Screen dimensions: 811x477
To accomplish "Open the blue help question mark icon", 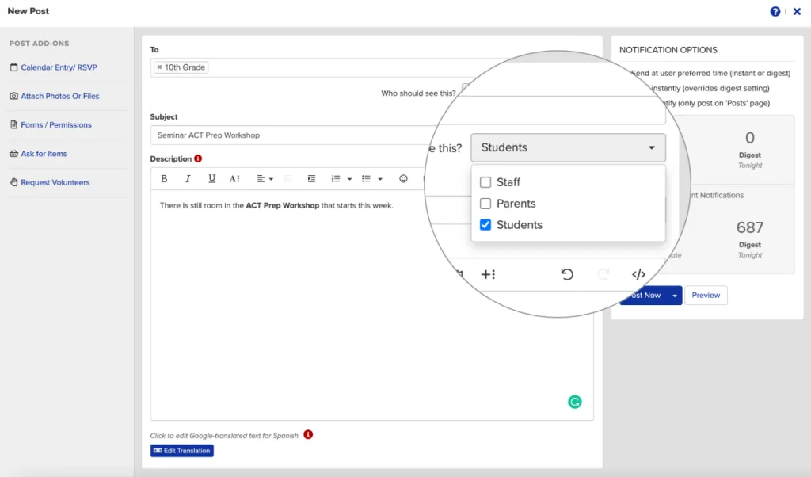I will pos(775,12).
